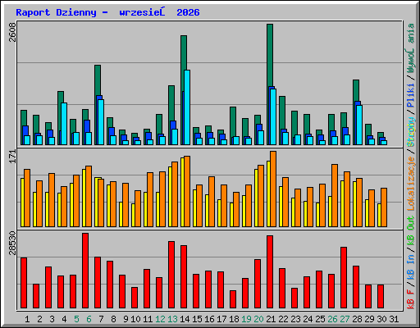
Task: Click the red kB bar for day 1
Action: 24,283
